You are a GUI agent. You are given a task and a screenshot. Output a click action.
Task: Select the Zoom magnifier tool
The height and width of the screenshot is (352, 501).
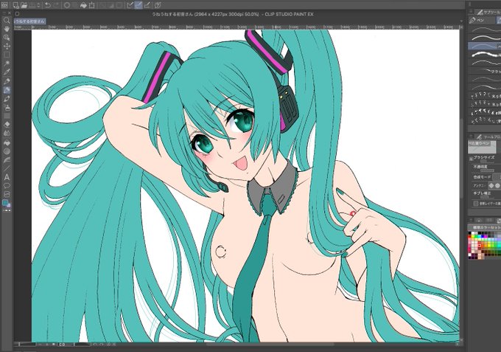click(7, 21)
